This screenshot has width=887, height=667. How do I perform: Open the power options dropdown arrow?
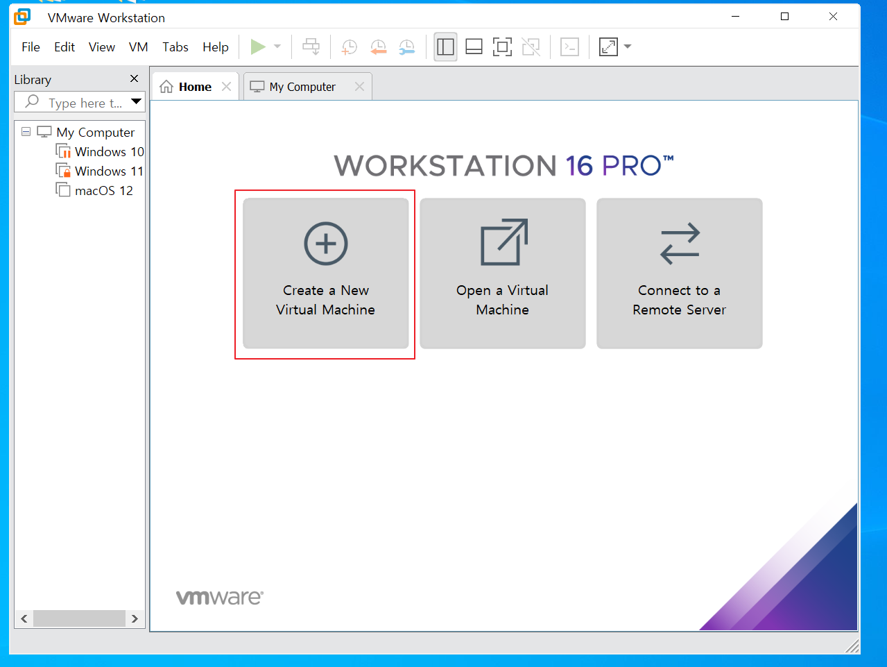(277, 47)
